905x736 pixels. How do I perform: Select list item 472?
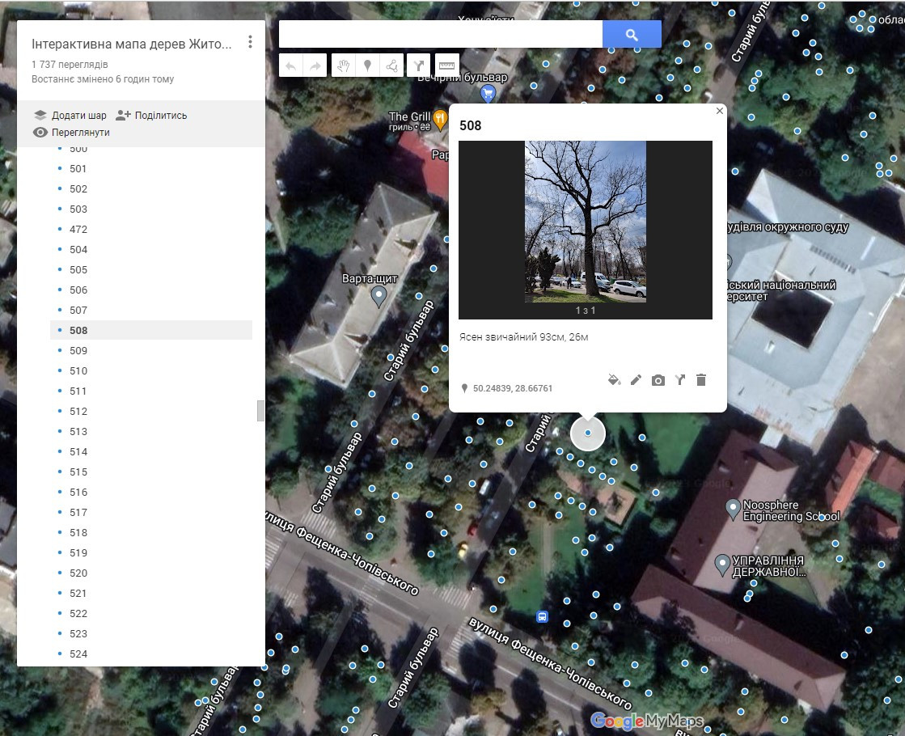(151, 229)
